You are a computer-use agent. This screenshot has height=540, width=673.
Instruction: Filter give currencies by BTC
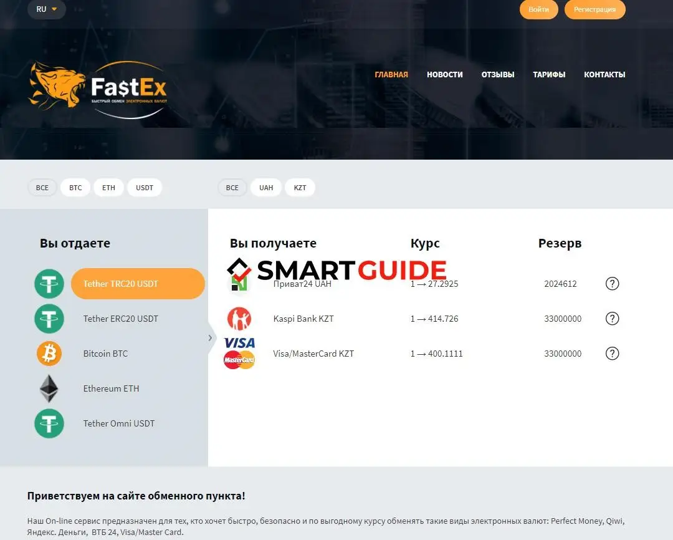(x=75, y=188)
